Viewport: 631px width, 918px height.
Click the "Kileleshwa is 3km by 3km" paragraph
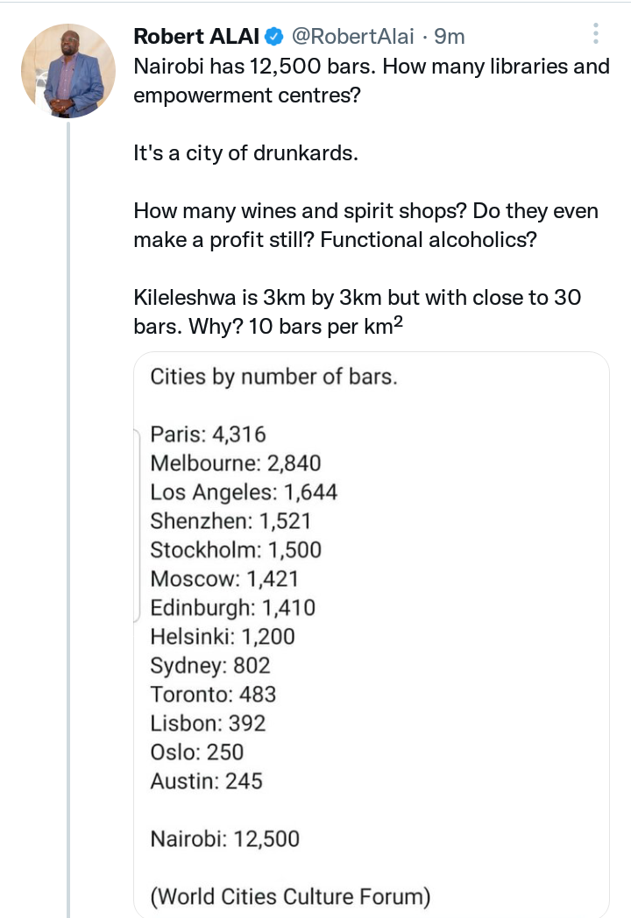(358, 311)
